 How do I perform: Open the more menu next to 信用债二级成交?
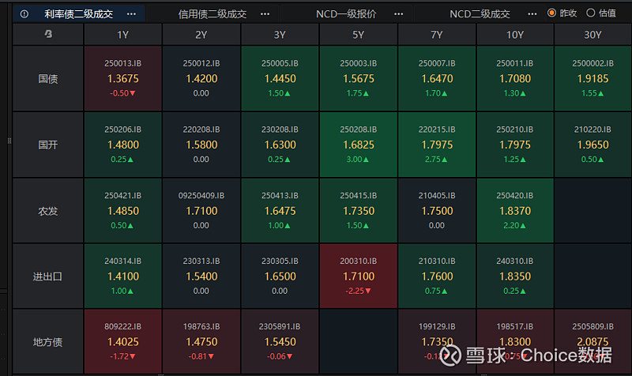click(265, 14)
